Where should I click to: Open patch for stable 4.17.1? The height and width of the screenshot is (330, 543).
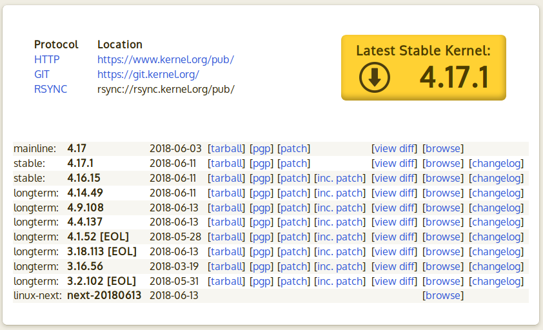[x=293, y=164]
